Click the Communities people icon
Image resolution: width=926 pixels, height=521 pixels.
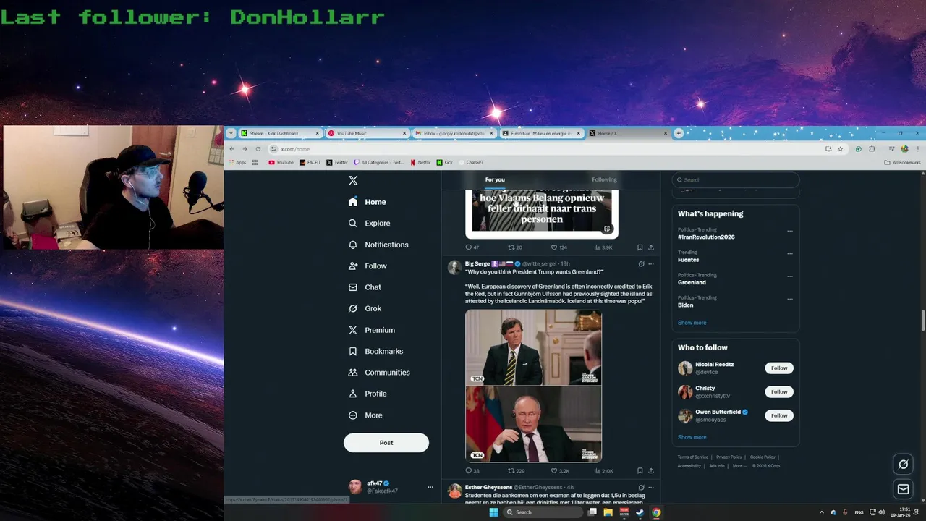pos(353,373)
